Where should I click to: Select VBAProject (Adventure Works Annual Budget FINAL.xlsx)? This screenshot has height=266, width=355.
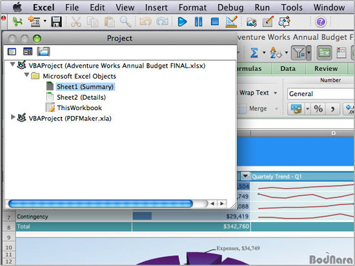[117, 66]
